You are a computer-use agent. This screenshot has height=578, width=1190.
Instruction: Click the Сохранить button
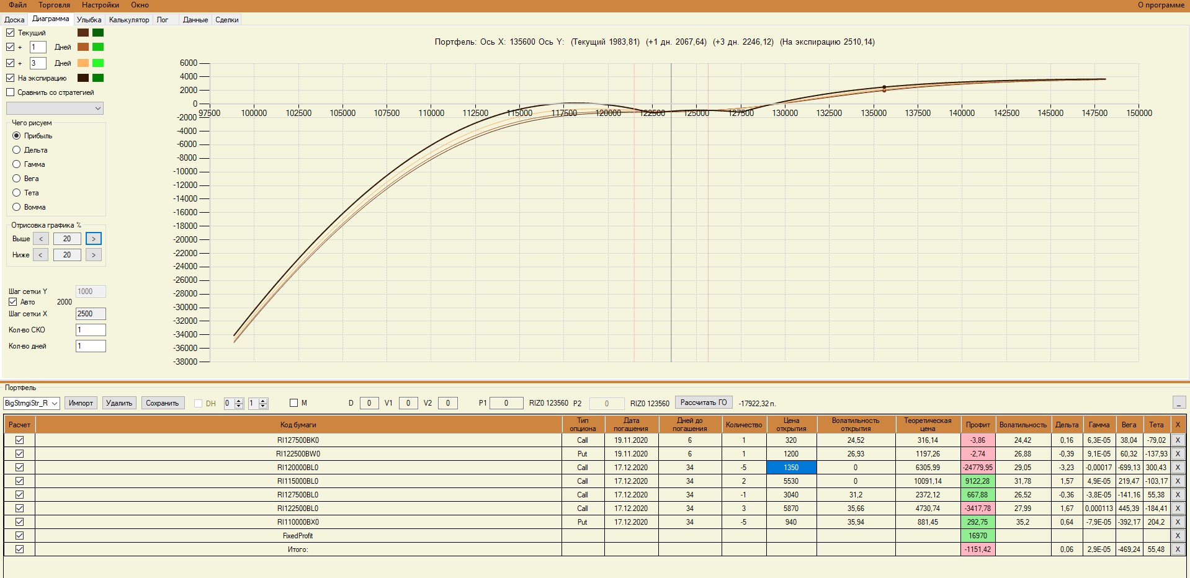tap(163, 403)
